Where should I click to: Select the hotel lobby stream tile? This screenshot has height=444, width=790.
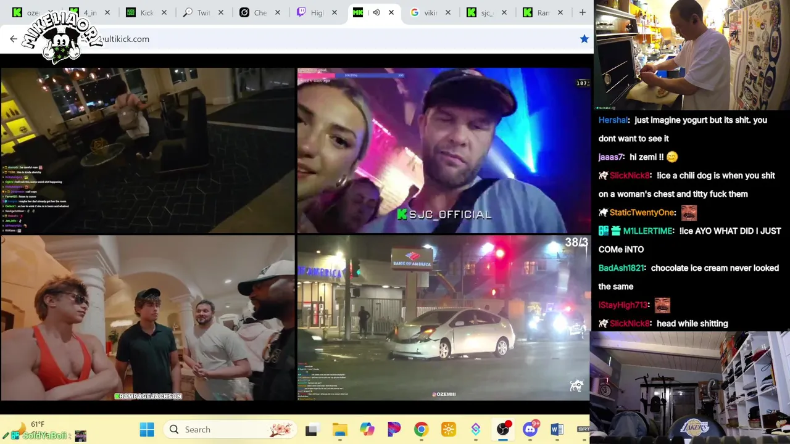(148, 150)
